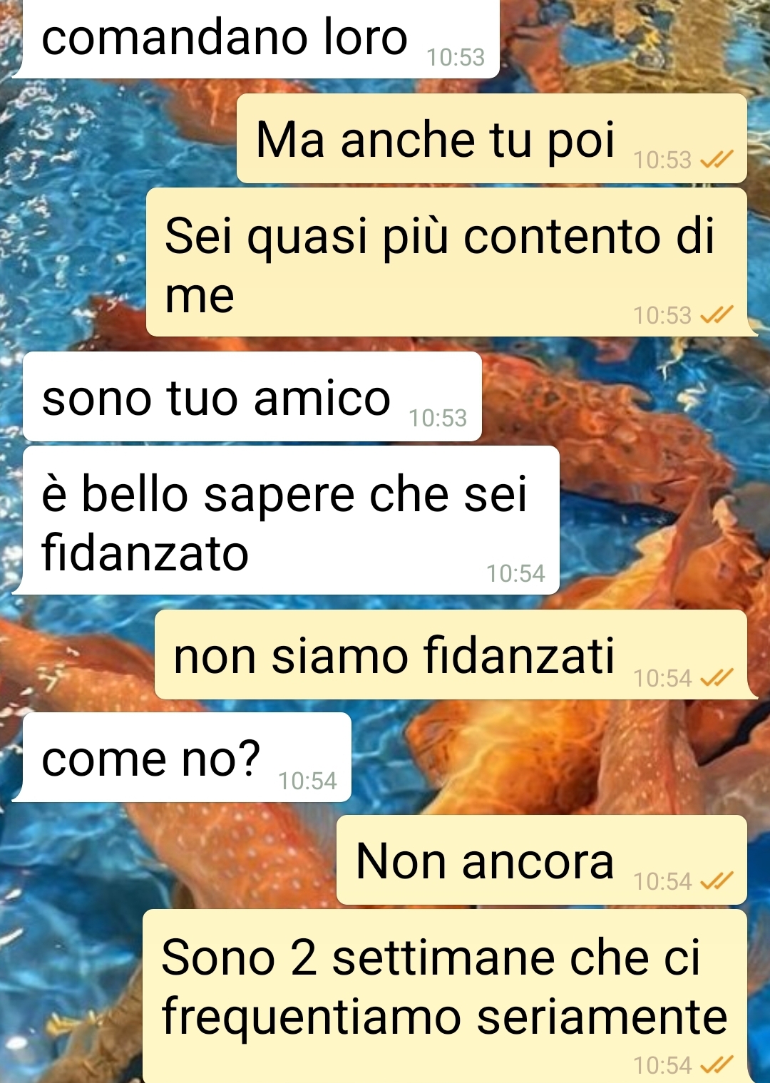770x1083 pixels.
Task: Tap the 'come no?' message
Action: 182,757
